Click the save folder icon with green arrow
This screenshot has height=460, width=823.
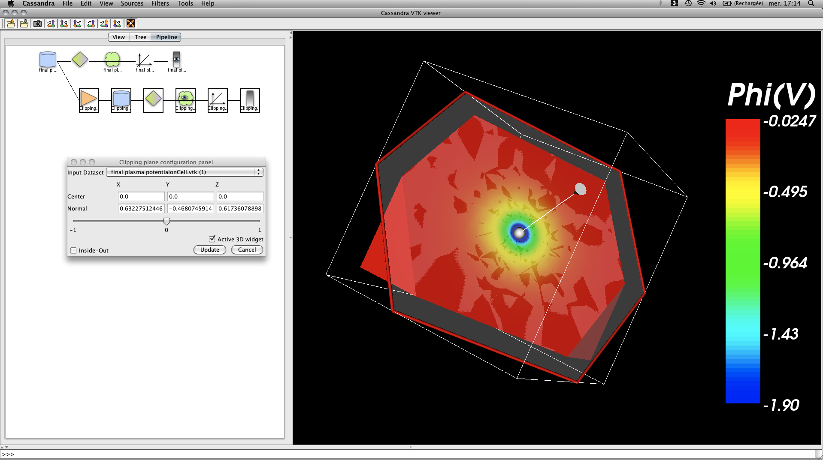pyautogui.click(x=24, y=24)
